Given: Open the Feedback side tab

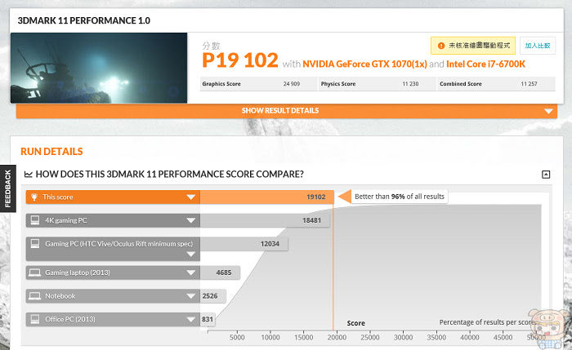Looking at the screenshot, I should (x=7, y=188).
